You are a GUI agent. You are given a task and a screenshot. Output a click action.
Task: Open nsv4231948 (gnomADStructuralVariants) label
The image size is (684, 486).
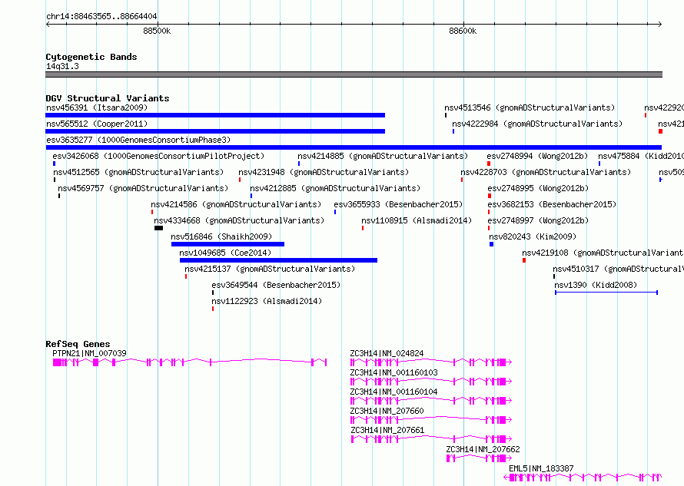(x=324, y=172)
